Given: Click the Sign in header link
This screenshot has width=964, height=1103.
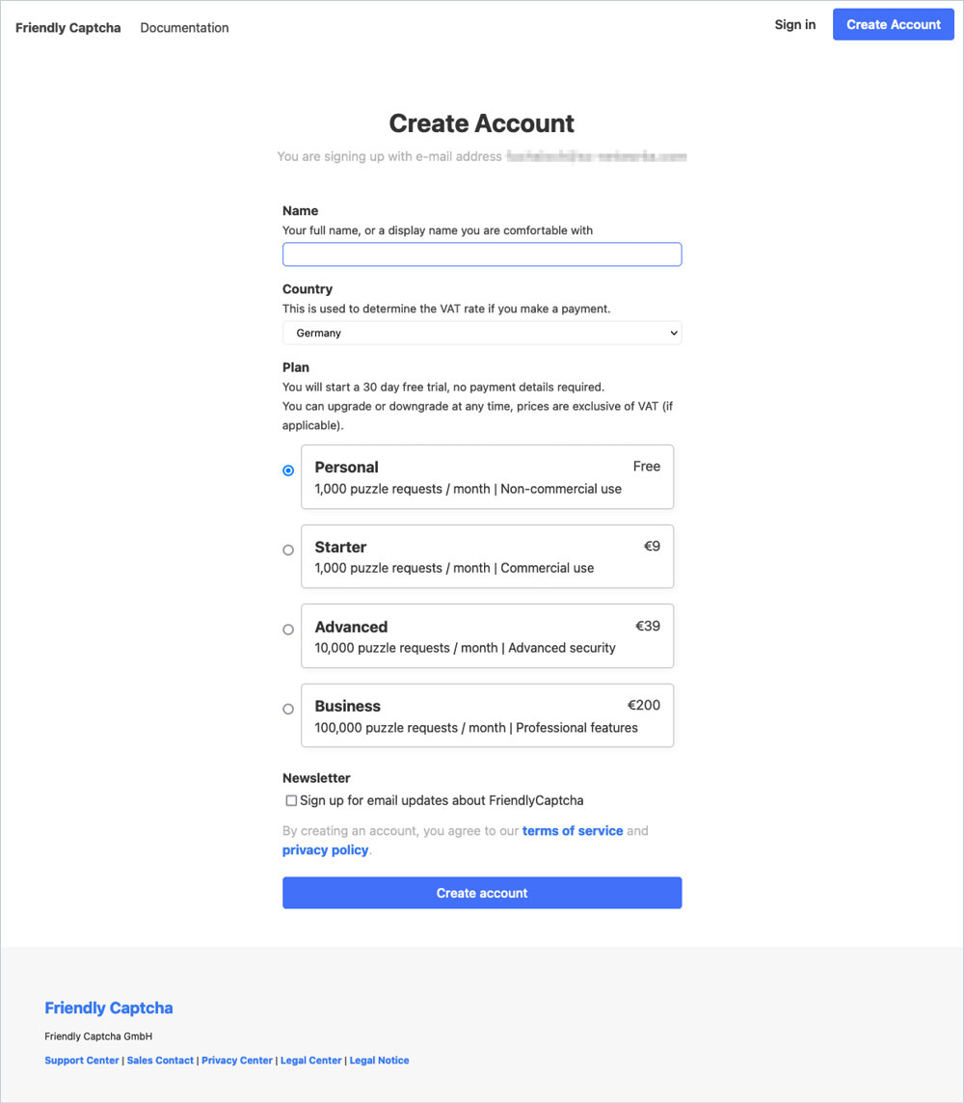Looking at the screenshot, I should tap(794, 25).
